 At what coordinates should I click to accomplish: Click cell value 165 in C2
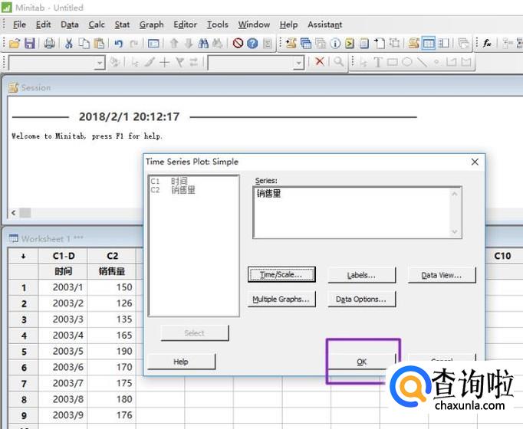112,335
